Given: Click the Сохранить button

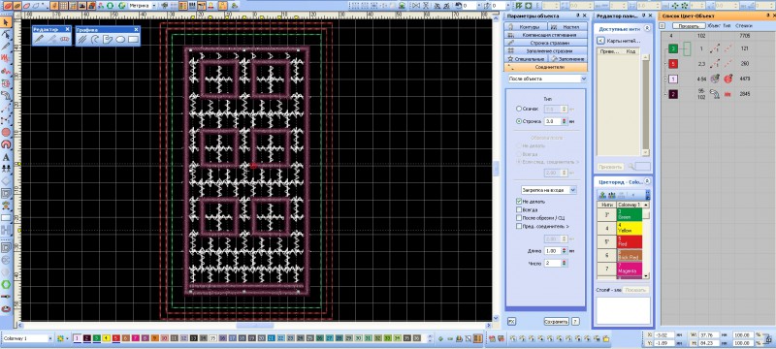Looking at the screenshot, I should tap(556, 321).
